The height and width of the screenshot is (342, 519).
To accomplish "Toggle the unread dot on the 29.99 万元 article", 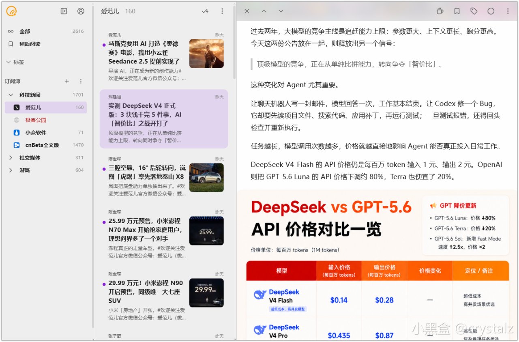I will (104, 284).
